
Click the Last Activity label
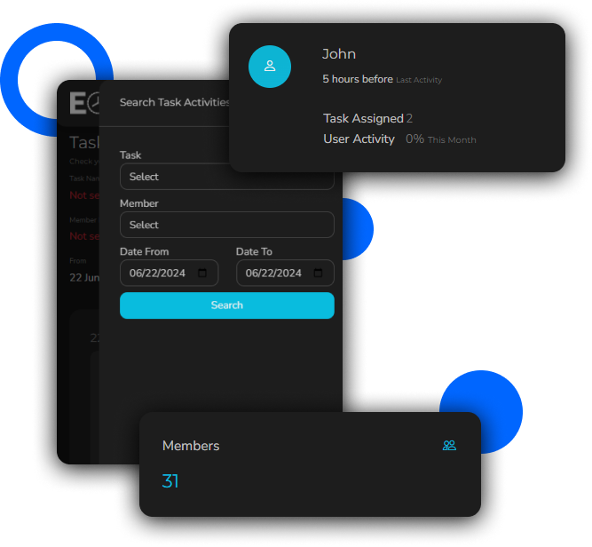[419, 81]
